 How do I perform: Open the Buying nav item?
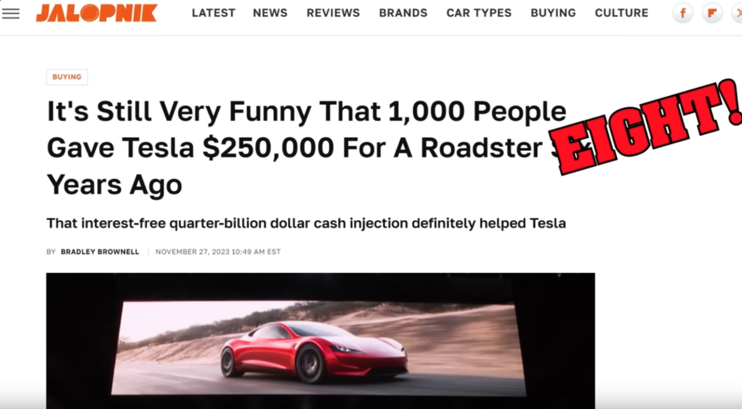tap(553, 13)
